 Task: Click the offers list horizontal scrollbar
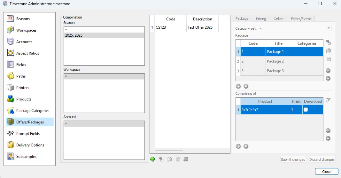point(169,151)
